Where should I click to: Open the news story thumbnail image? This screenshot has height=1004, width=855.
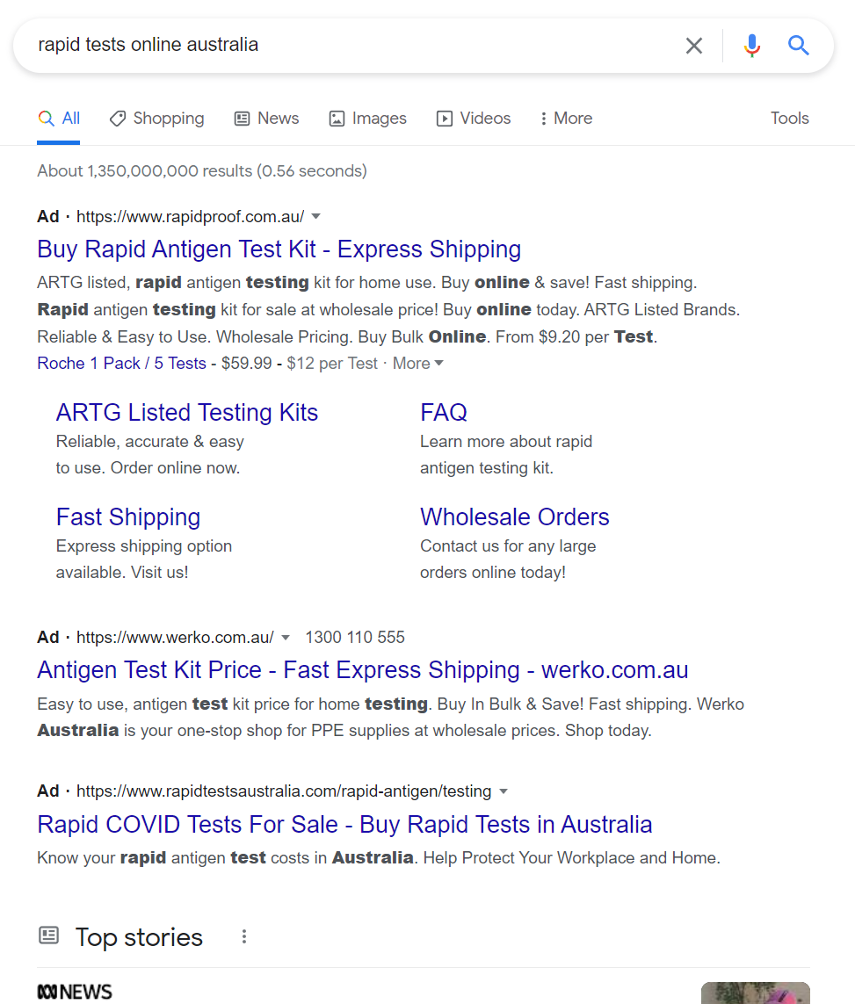coord(755,993)
